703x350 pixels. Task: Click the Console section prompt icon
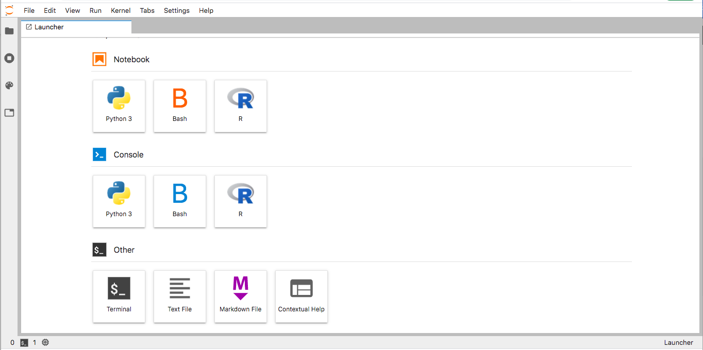point(99,154)
